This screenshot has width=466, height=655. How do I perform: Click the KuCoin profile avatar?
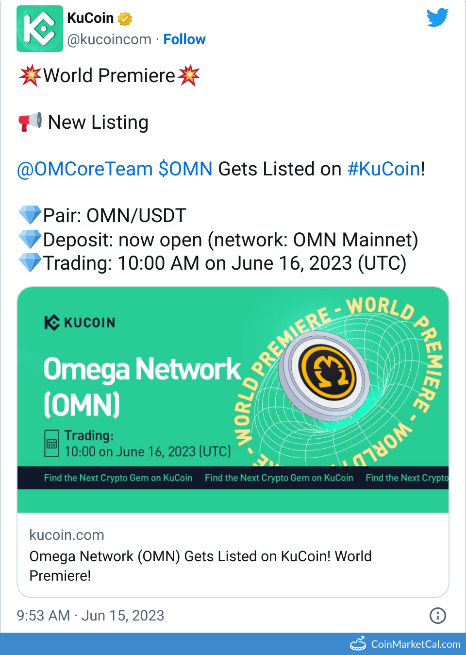coord(40,29)
